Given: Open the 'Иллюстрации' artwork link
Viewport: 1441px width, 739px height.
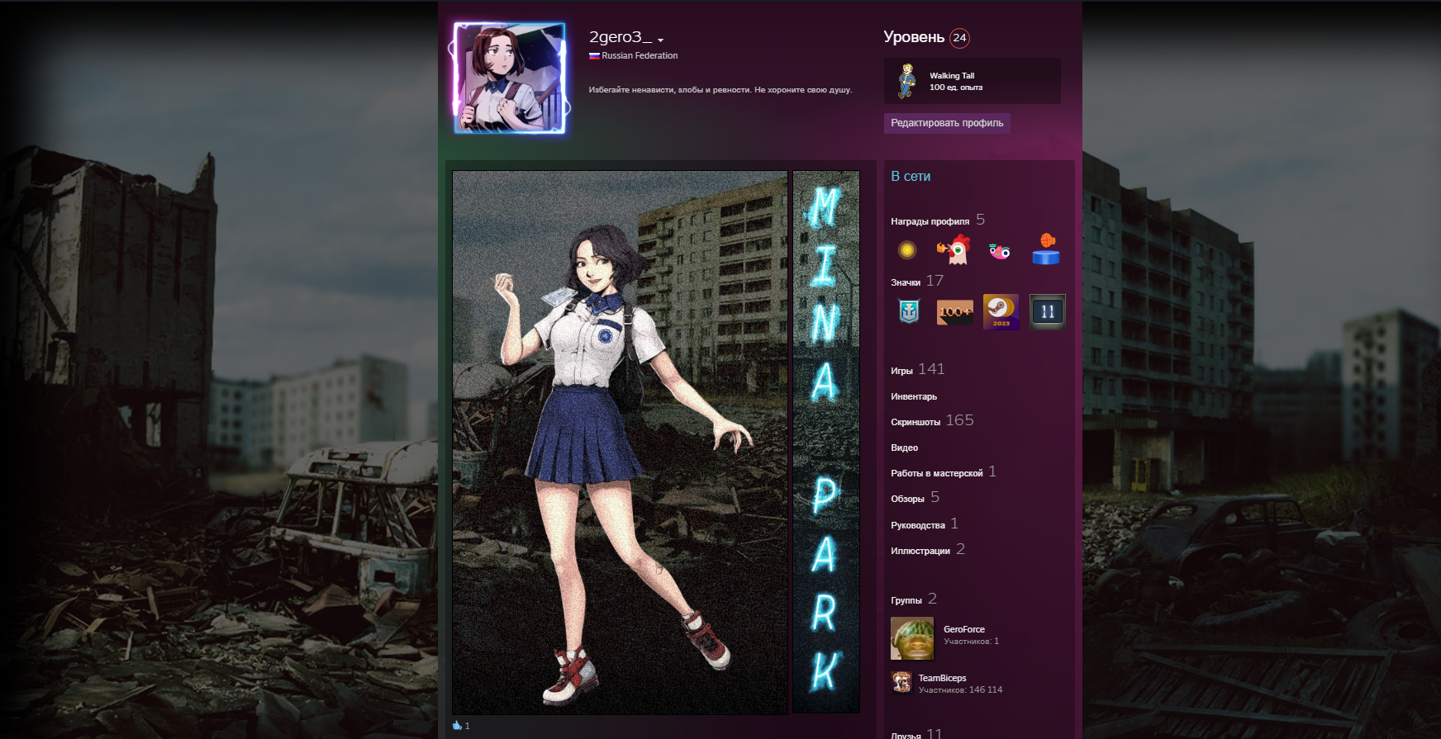Looking at the screenshot, I should point(920,551).
